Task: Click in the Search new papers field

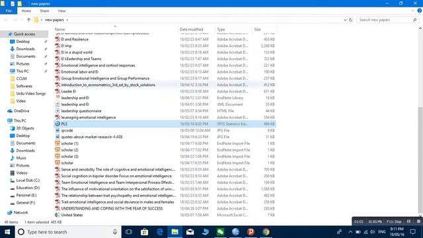Action: [x=385, y=20]
